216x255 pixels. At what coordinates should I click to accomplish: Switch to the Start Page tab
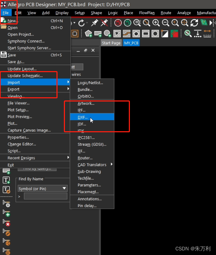(x=111, y=43)
